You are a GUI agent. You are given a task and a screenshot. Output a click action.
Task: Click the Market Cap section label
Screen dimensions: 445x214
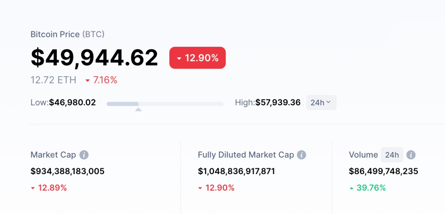[54, 155]
